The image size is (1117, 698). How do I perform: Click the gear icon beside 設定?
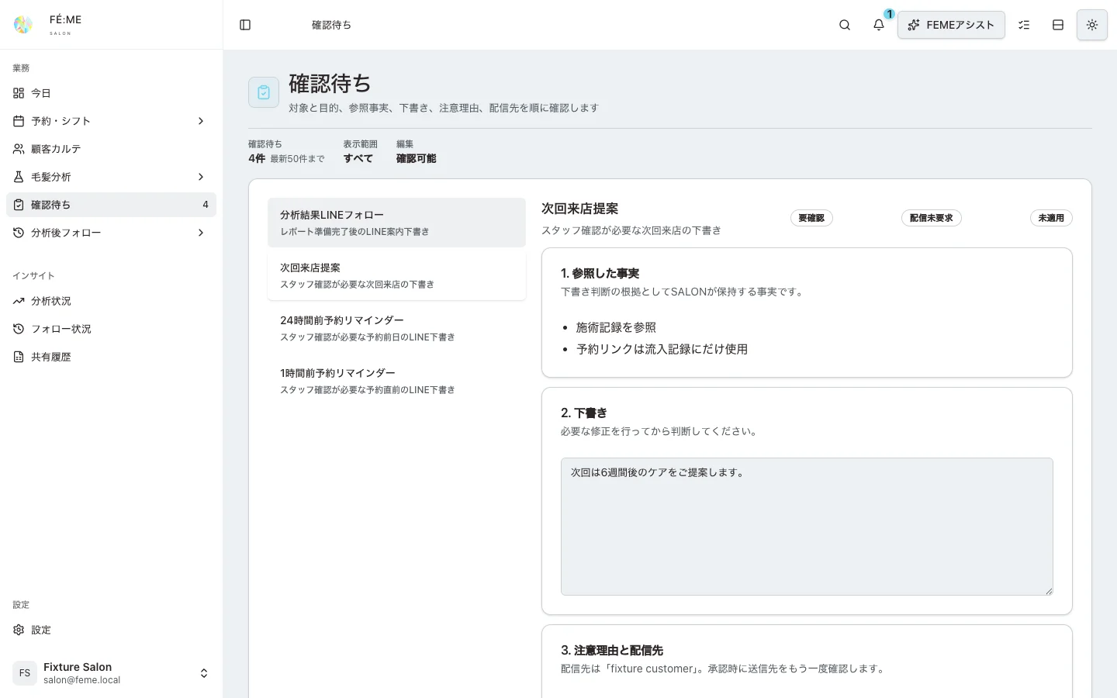tap(19, 630)
